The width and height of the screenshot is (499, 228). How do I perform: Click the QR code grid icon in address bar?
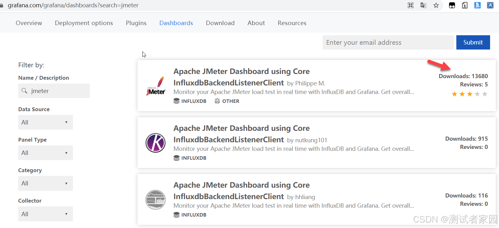tap(411, 5)
